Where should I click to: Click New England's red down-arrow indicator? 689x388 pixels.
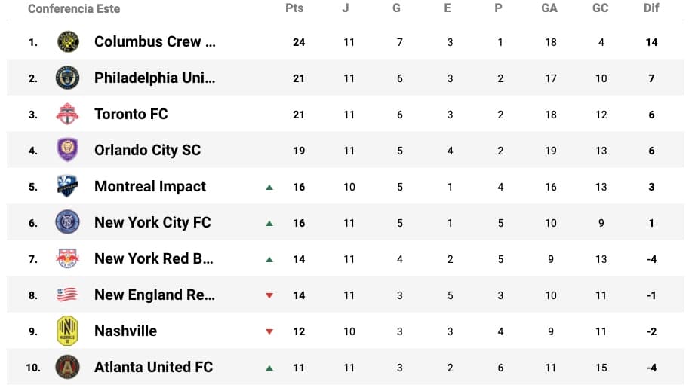(x=269, y=295)
